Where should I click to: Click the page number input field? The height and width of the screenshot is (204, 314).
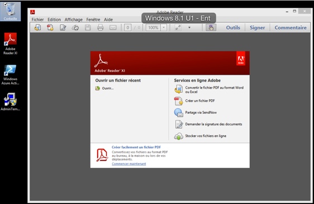coord(128,27)
